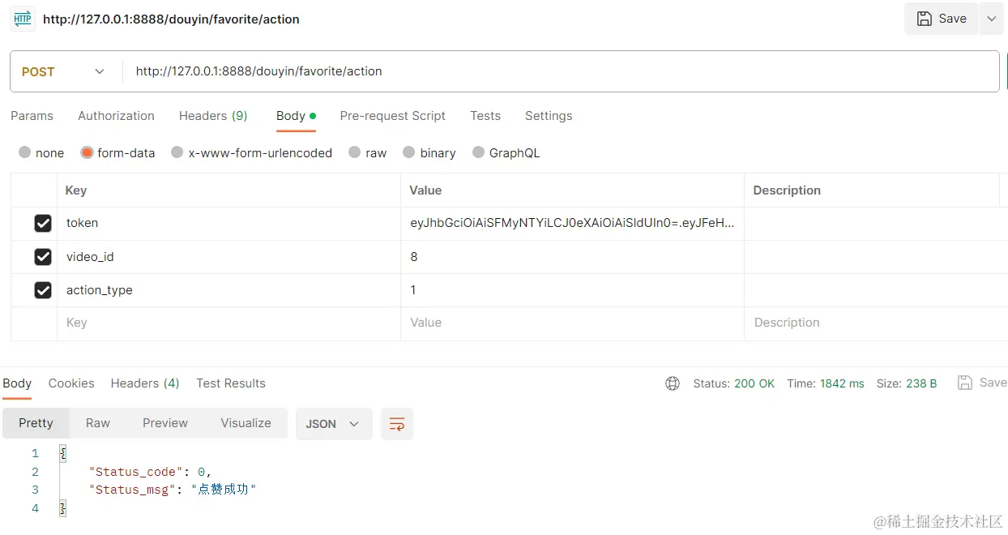Click the globe network icon near Status
This screenshot has width=1008, height=535.
pyautogui.click(x=673, y=383)
